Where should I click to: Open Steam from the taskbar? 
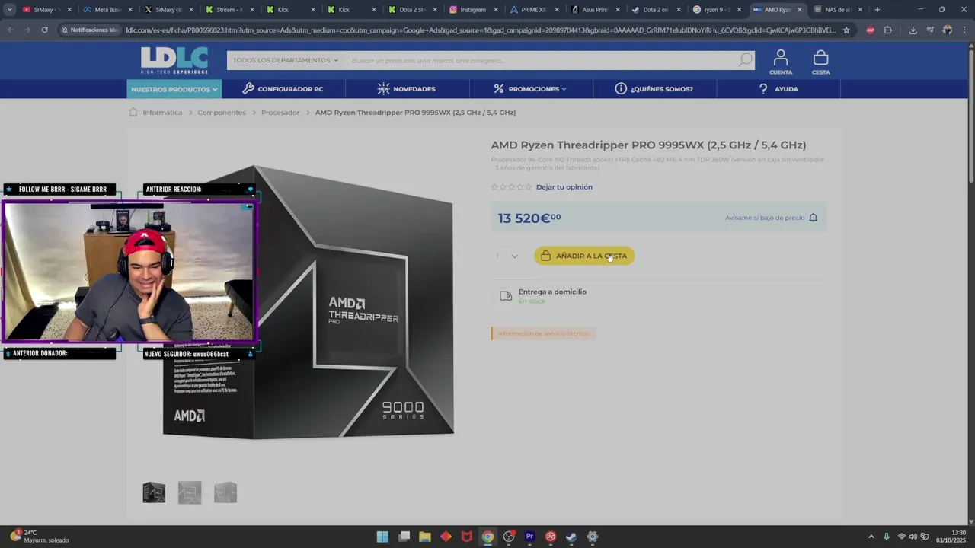click(x=571, y=537)
